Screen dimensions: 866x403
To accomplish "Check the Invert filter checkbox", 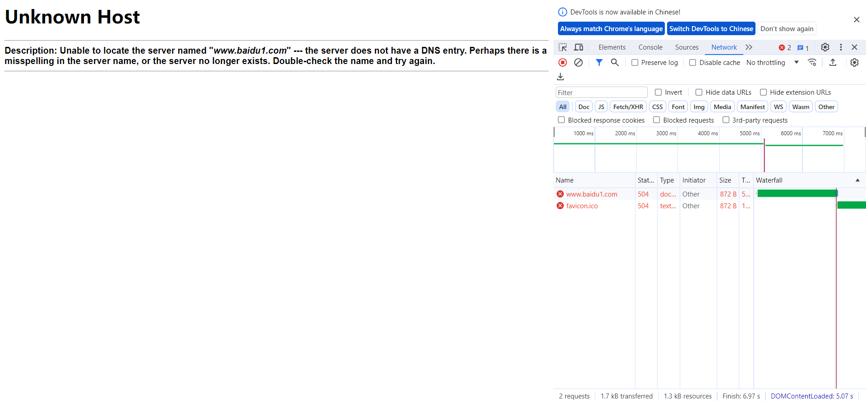I will (x=659, y=92).
